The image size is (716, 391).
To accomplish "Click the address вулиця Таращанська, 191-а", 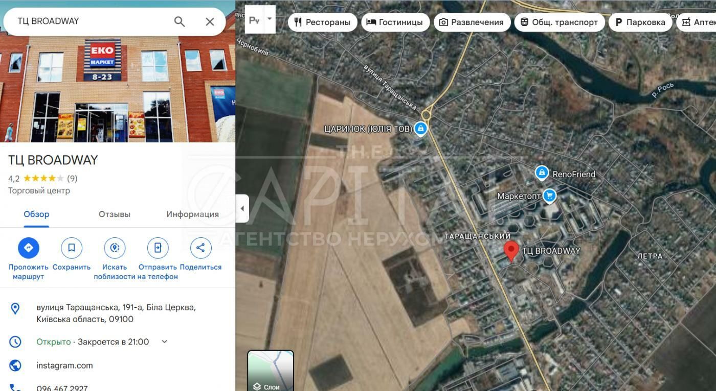I will point(116,313).
